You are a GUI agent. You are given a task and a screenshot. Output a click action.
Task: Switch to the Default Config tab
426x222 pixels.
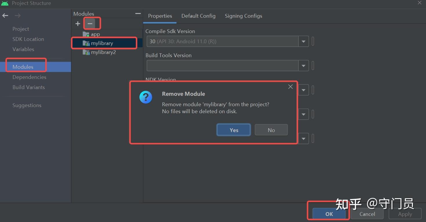(198, 16)
